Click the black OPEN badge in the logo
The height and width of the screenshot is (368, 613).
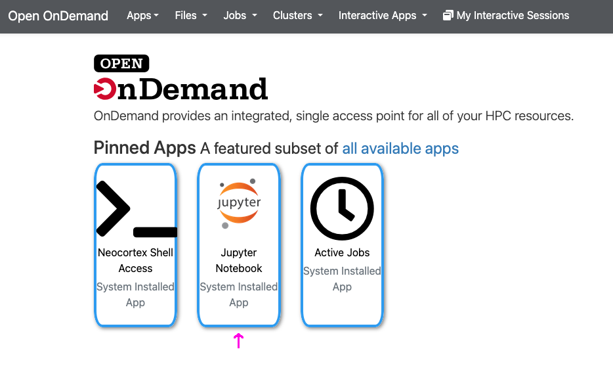tap(121, 64)
